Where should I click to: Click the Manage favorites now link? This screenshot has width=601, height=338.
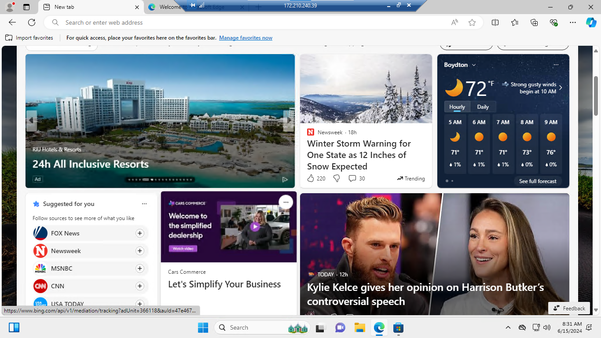[x=246, y=38]
